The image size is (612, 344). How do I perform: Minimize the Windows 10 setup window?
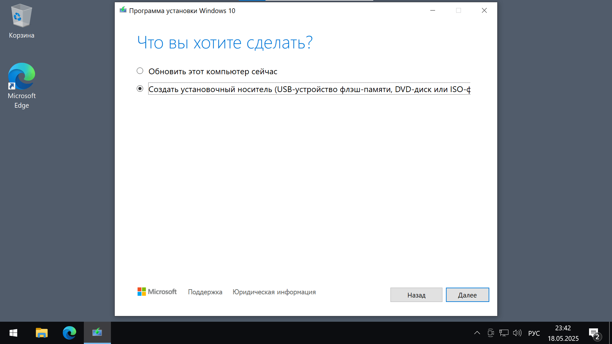tap(433, 11)
